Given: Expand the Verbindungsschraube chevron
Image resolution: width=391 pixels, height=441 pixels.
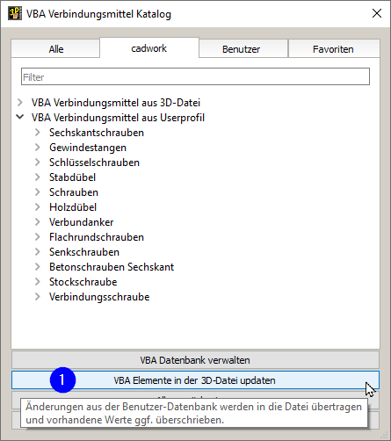Looking at the screenshot, I should pyautogui.click(x=38, y=297).
